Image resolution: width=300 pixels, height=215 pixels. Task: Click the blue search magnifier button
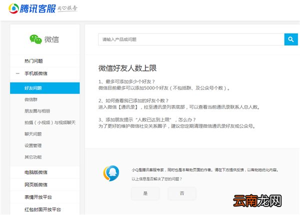[291, 39]
